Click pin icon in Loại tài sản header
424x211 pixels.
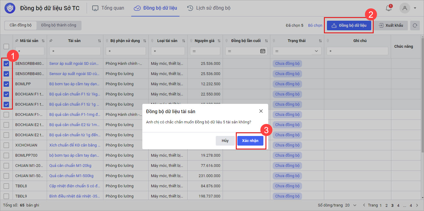153,41
